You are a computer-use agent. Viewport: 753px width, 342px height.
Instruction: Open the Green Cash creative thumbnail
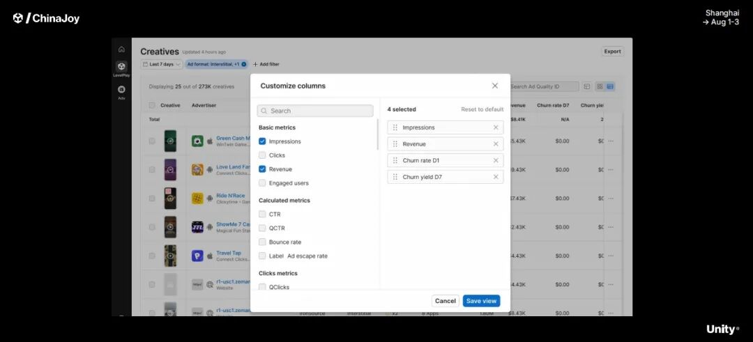click(x=171, y=141)
